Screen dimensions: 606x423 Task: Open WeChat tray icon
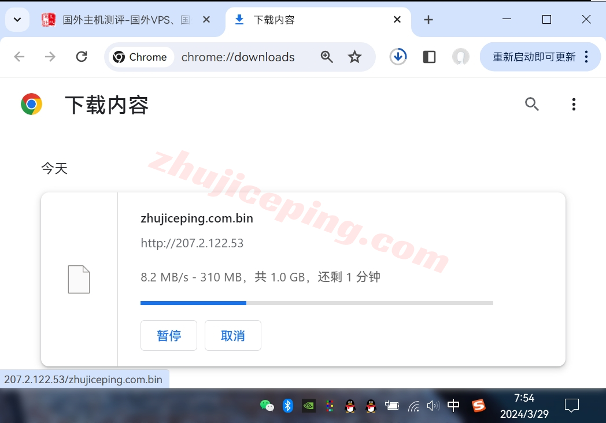point(267,406)
